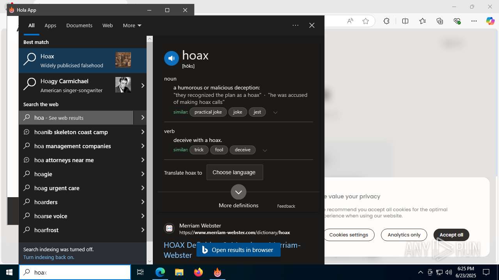This screenshot has width=499, height=280.
Task: Open File Explorer from the taskbar
Action: [x=179, y=272]
